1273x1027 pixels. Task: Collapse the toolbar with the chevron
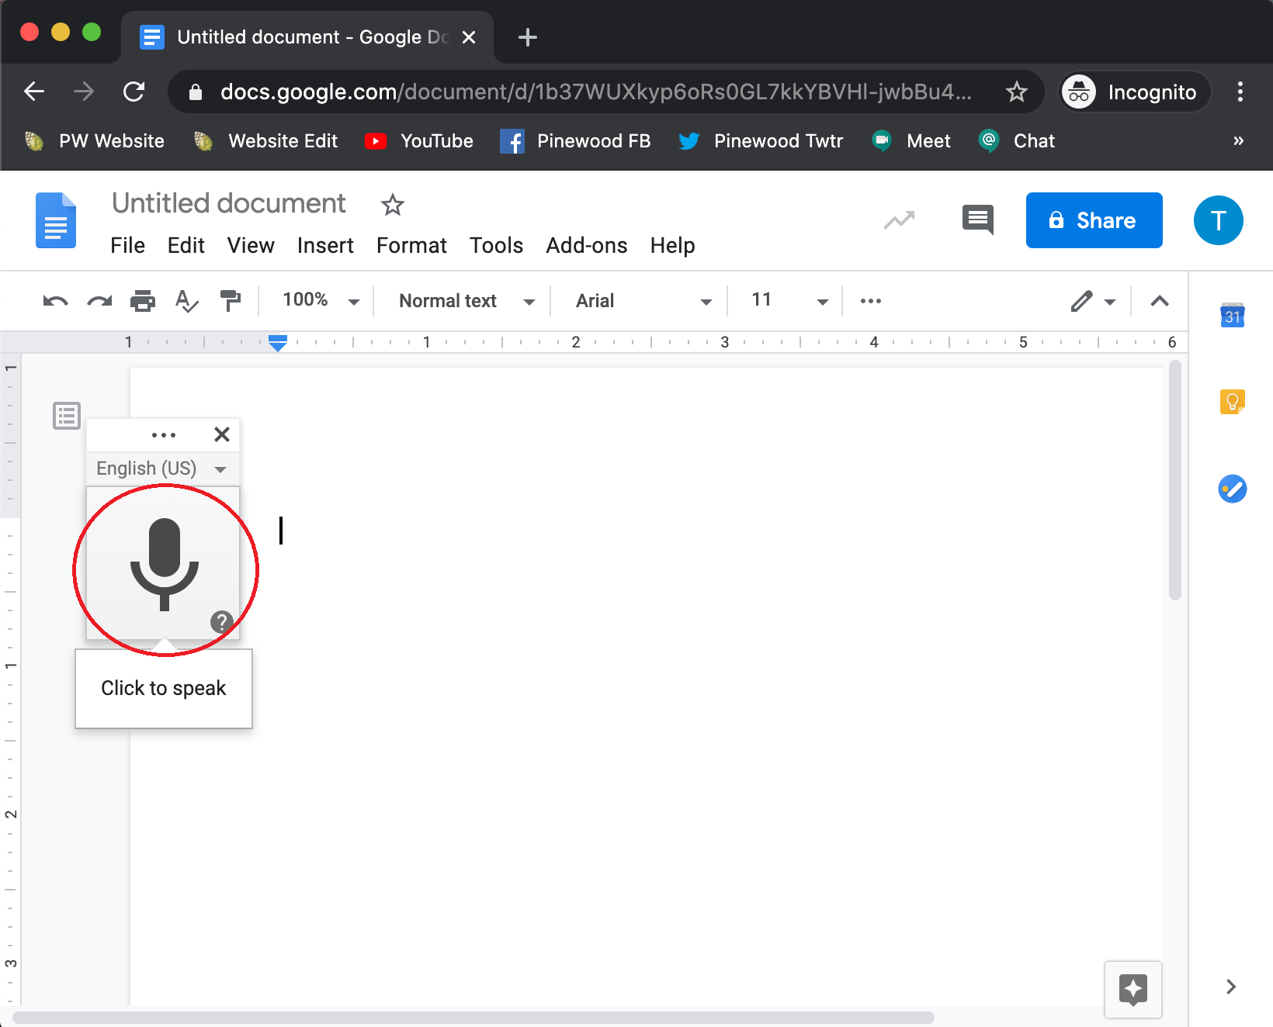pyautogui.click(x=1159, y=301)
